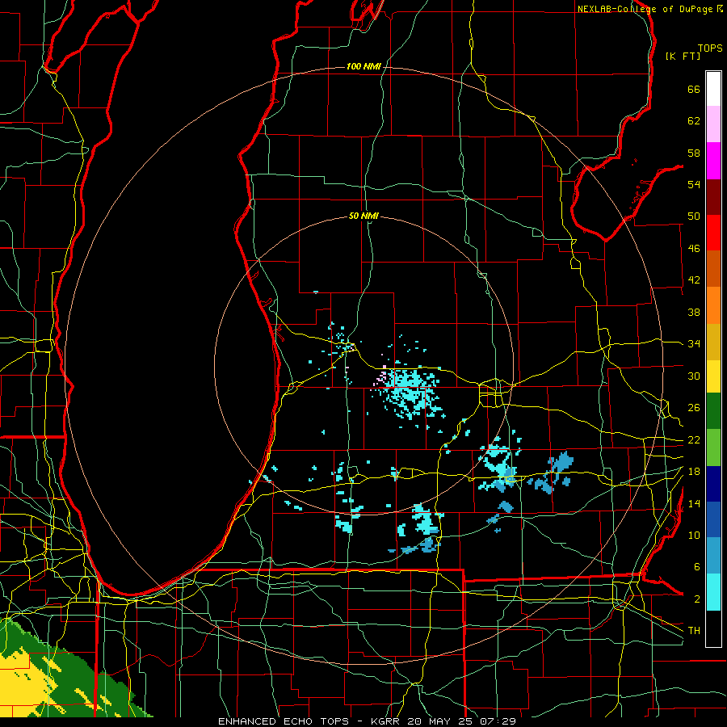727x727 pixels.
Task: Click the 2 legend value
Action: [x=696, y=599]
